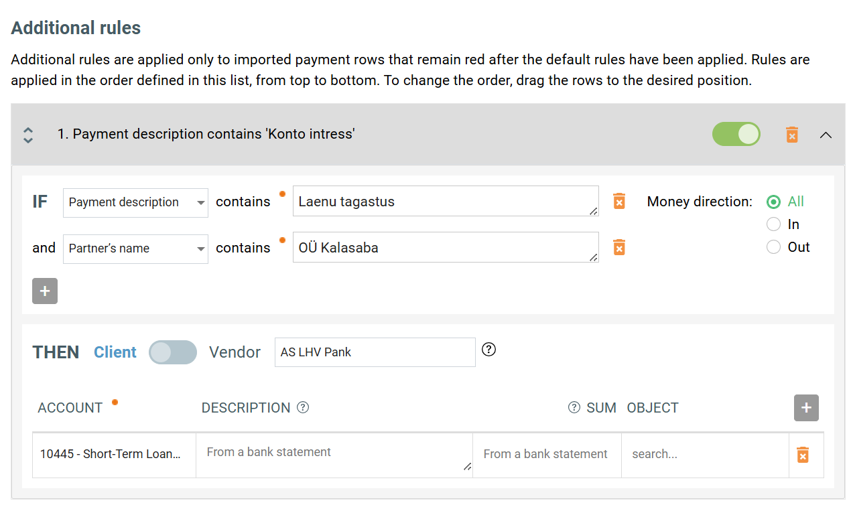Delete the 'OÜ Kalasaba' condition row
Screen dimensions: 851x507
pos(619,248)
